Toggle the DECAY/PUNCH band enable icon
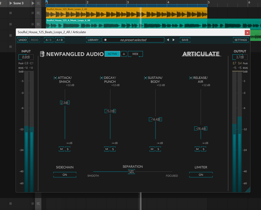Viewport: 261px width, 210px height. point(101,78)
